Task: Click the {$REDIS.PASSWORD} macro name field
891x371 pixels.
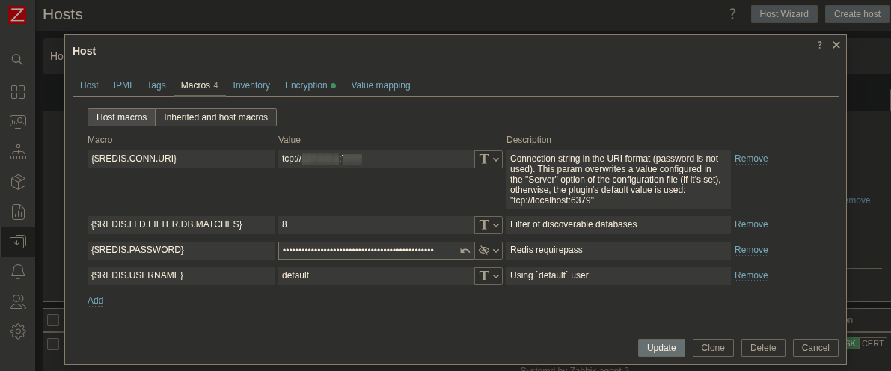Action: point(181,251)
